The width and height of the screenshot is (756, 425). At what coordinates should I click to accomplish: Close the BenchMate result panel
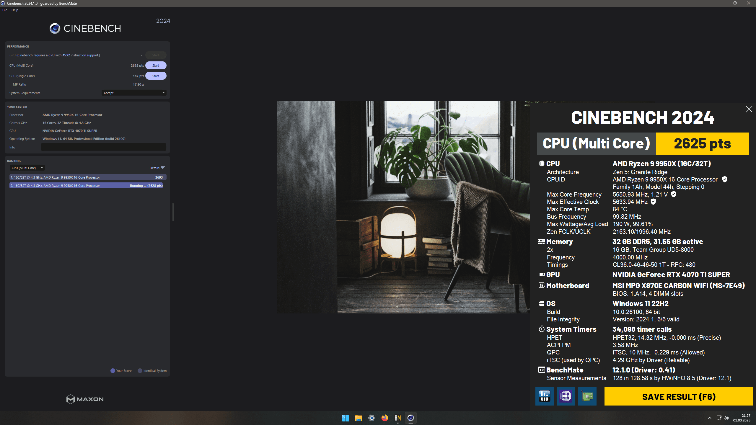coord(749,109)
